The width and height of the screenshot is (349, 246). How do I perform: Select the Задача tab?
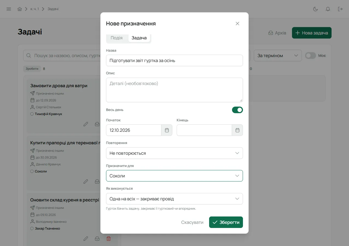(139, 38)
